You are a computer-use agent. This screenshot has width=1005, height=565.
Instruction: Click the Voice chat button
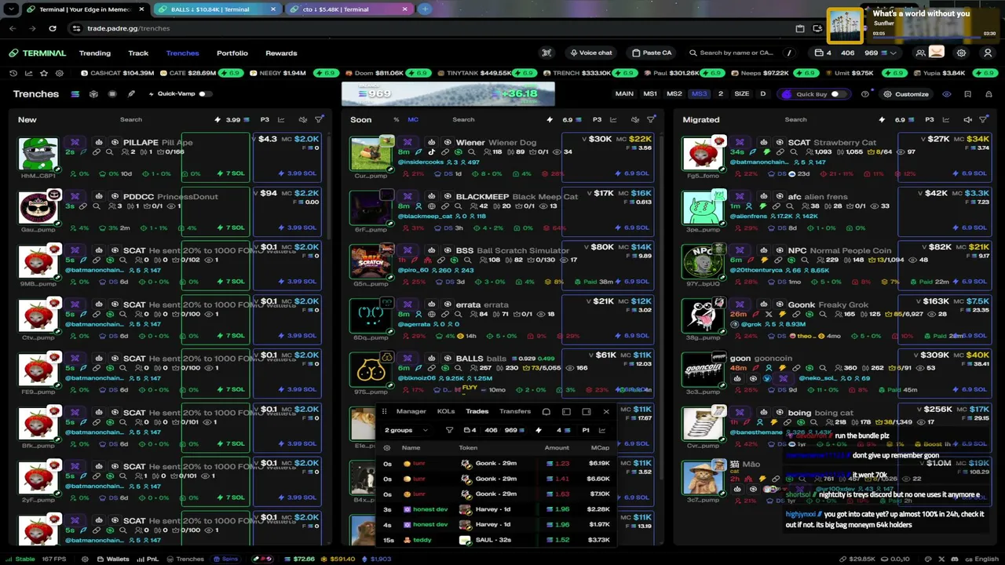coord(590,53)
